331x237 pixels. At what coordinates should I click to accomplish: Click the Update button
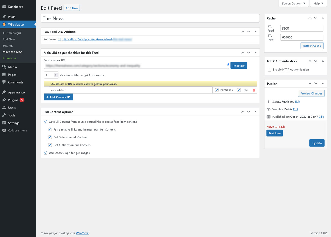(317, 143)
